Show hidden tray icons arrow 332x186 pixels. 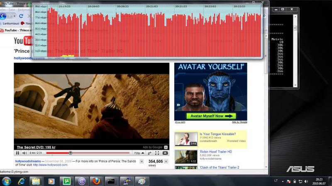283,181
